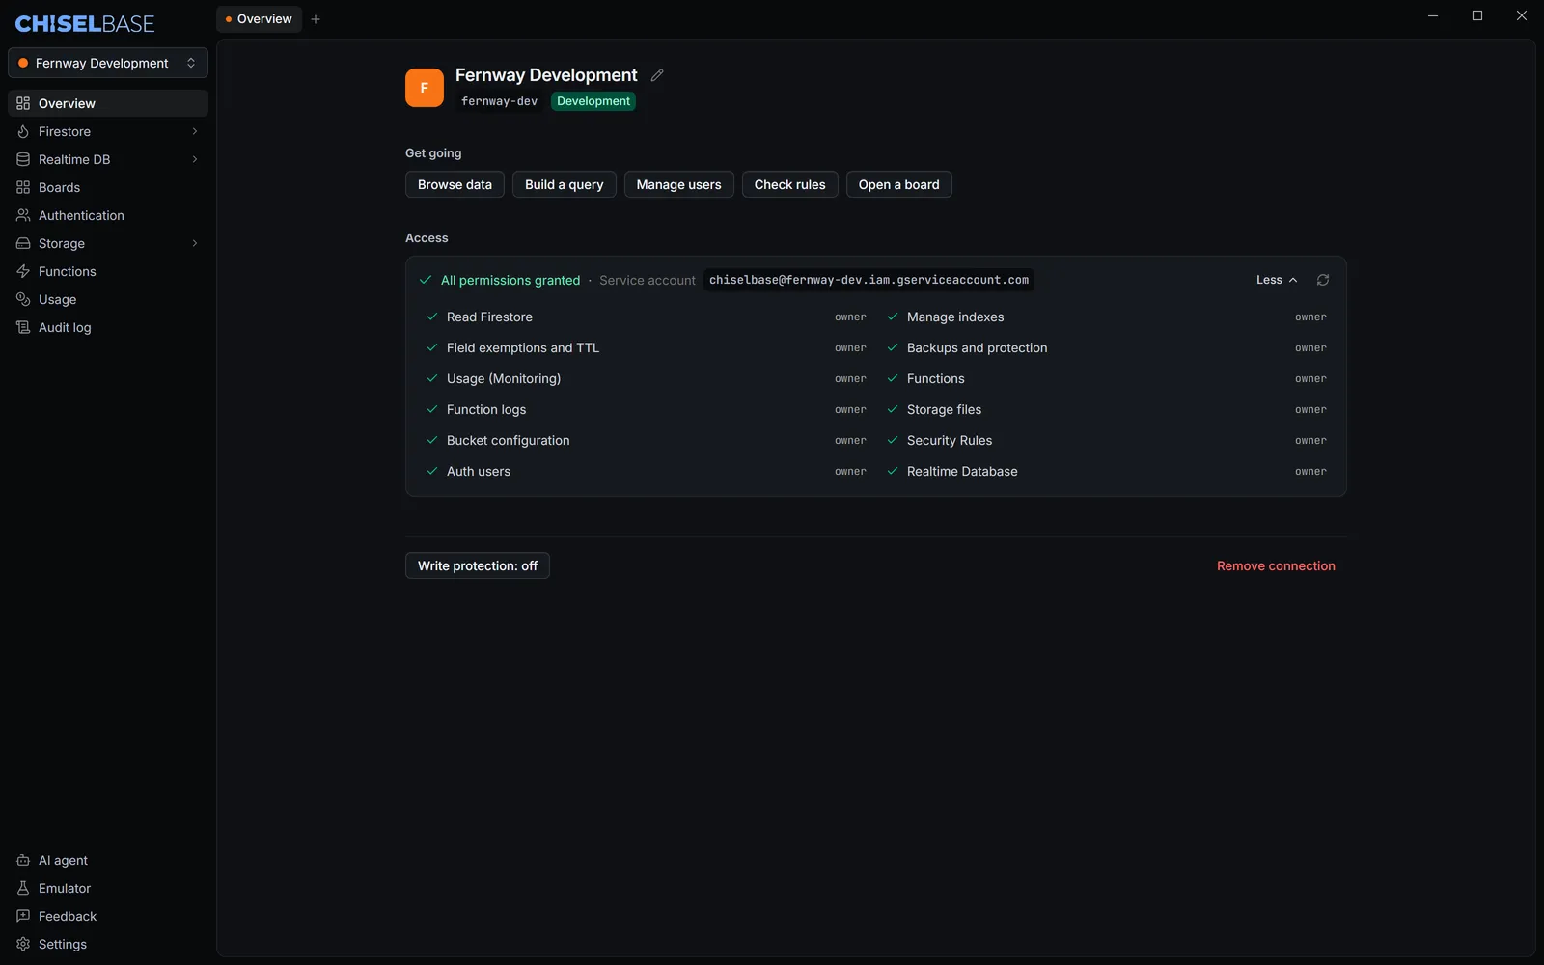
Task: Click the Functions lightning icon
Action: 23,271
